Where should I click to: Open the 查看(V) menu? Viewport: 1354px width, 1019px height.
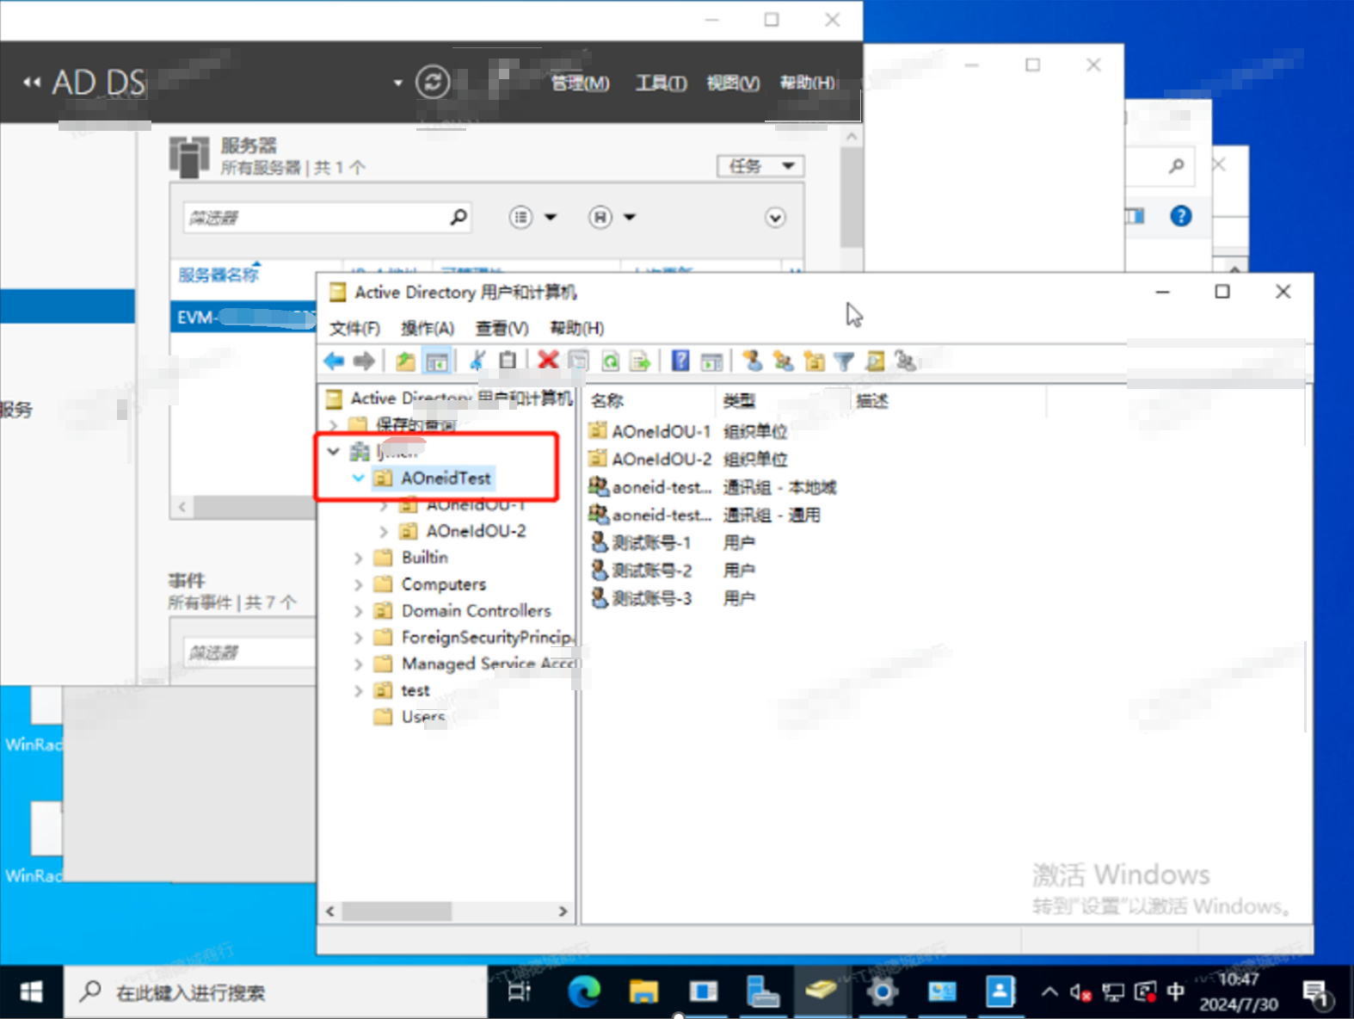(x=502, y=328)
